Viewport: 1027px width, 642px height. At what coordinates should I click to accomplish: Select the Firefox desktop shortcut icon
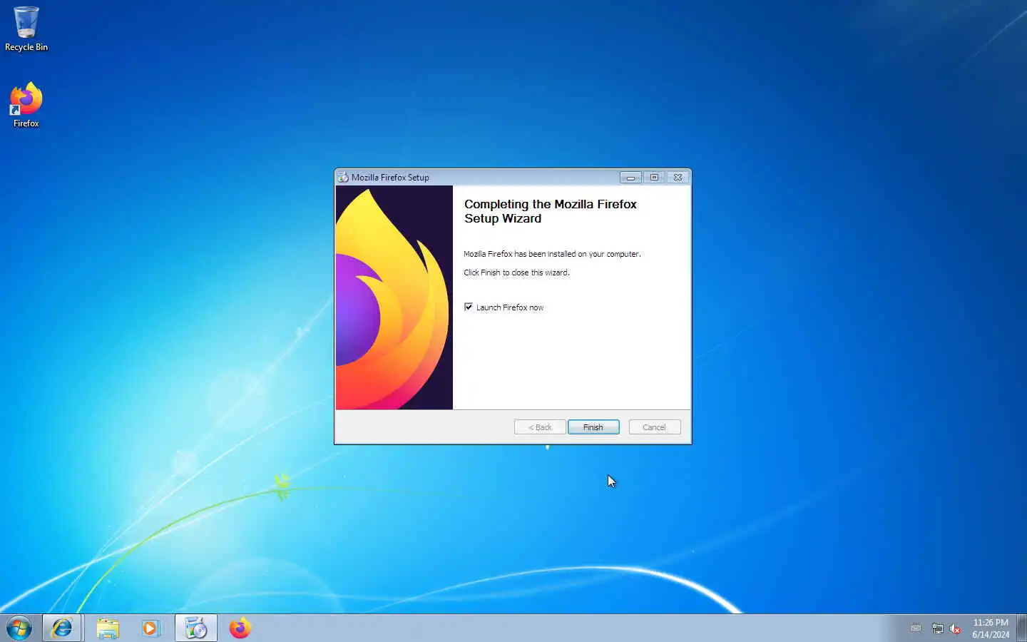(26, 105)
